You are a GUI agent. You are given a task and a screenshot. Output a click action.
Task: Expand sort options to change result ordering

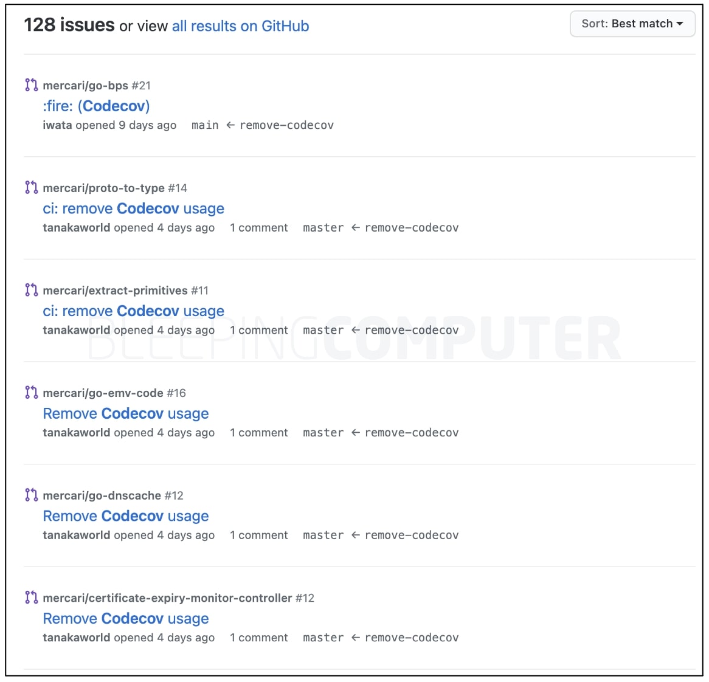[x=632, y=24]
